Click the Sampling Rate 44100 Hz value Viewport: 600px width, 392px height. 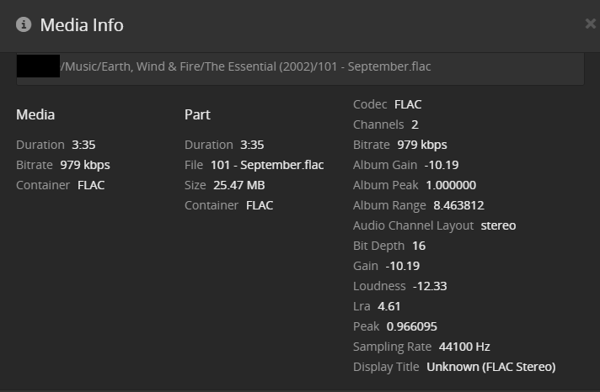tap(463, 347)
